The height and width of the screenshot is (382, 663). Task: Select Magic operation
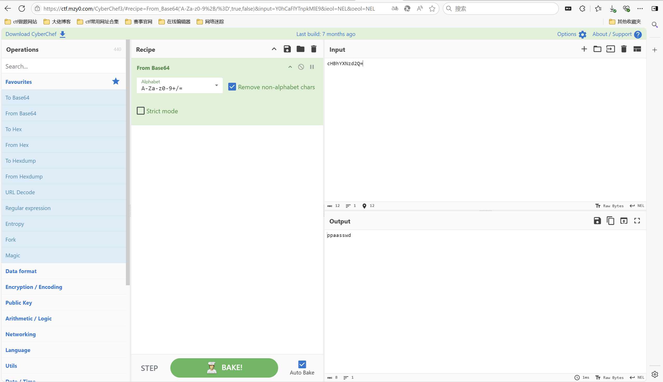click(64, 255)
